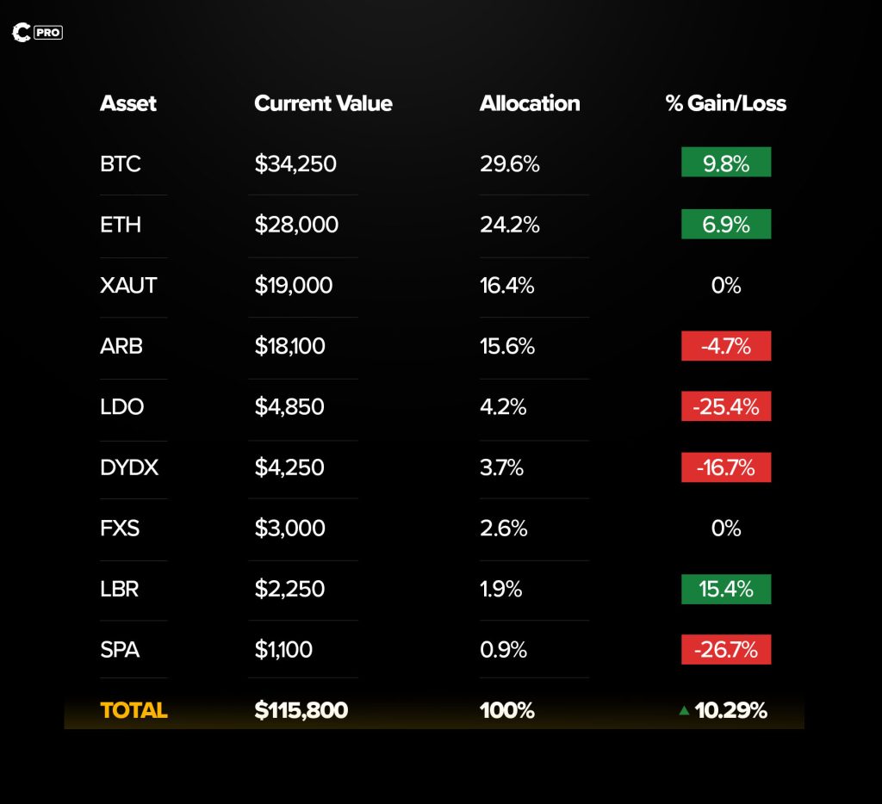Click the % Gain/Loss column header
882x804 pixels.
[725, 104]
